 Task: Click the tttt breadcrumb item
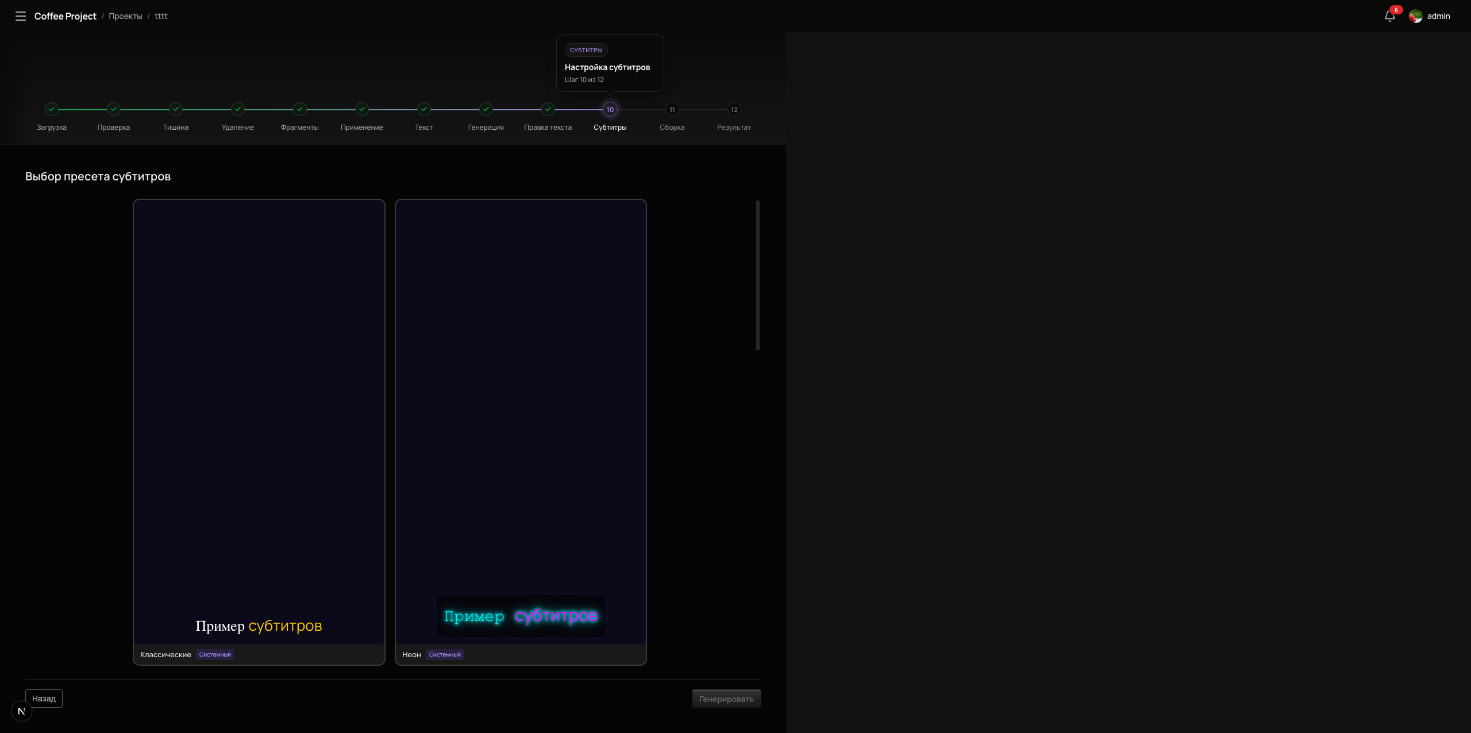pyautogui.click(x=161, y=16)
